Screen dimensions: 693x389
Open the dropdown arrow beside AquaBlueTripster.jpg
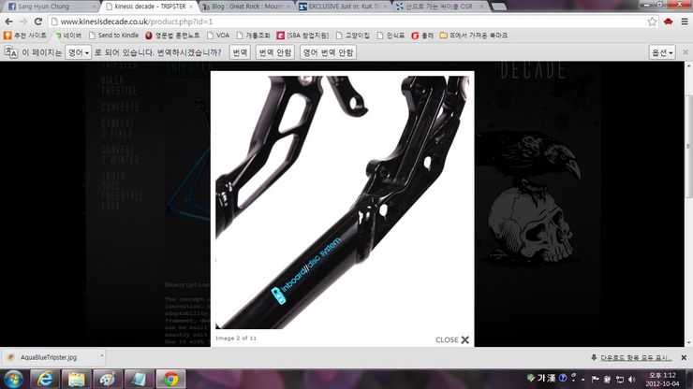102,356
